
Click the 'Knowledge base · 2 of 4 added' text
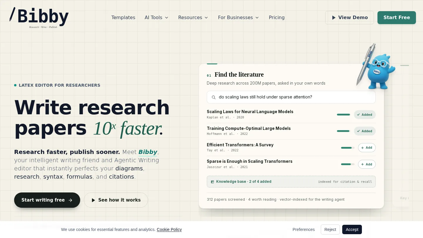tap(244, 182)
